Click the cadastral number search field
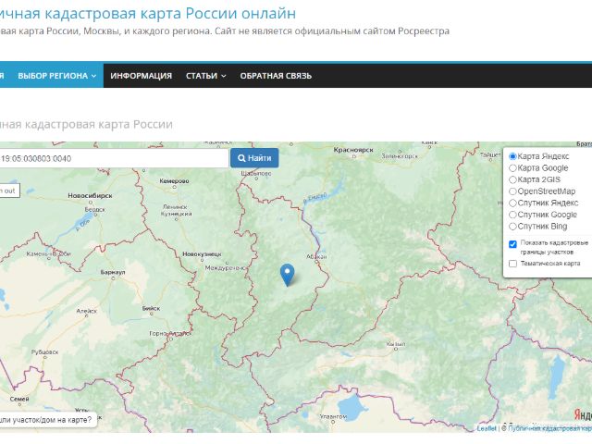 113,158
